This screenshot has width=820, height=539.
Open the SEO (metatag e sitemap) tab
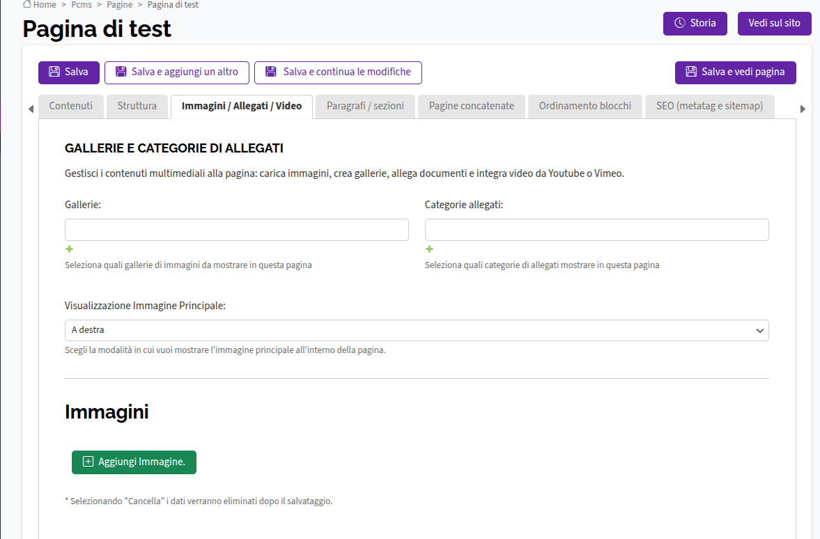click(710, 106)
